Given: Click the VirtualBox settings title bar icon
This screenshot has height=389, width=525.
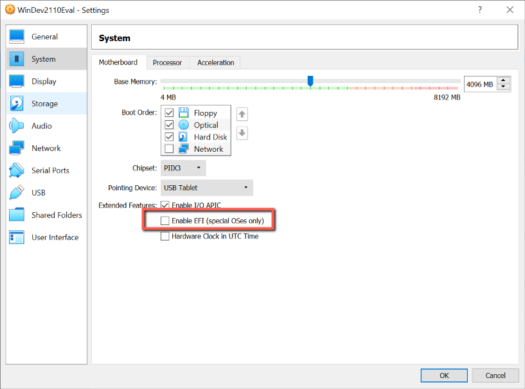Looking at the screenshot, I should tap(10, 10).
